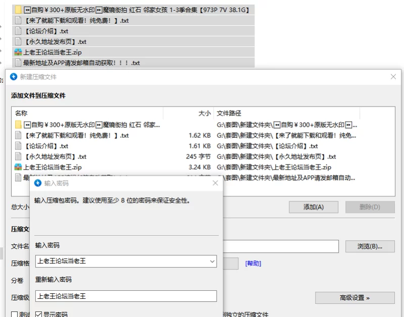Open 高级设置 advanced settings

click(355, 298)
